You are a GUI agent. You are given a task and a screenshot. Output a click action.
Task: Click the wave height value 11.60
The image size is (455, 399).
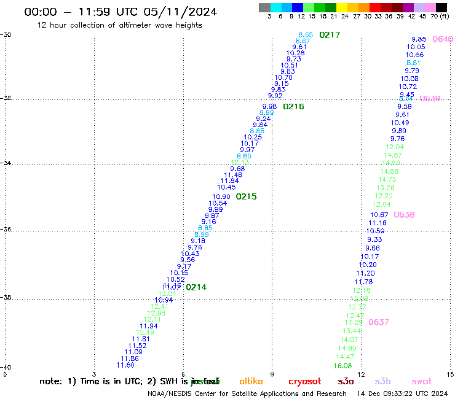click(125, 365)
